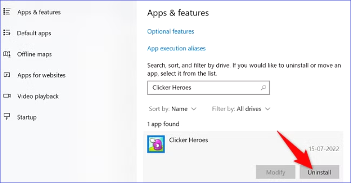Click the magnifier icon in search box
Viewport: 351px width, 183px height.
coord(264,87)
